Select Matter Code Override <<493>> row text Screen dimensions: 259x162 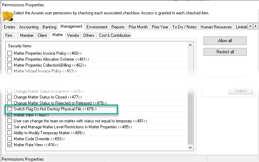pos(39,139)
